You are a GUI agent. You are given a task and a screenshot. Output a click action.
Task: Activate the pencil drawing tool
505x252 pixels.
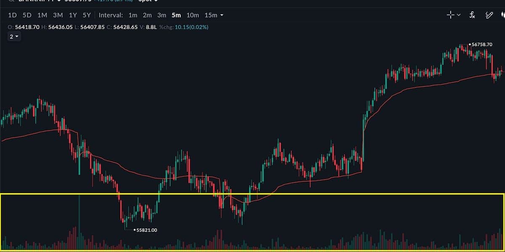pos(489,15)
